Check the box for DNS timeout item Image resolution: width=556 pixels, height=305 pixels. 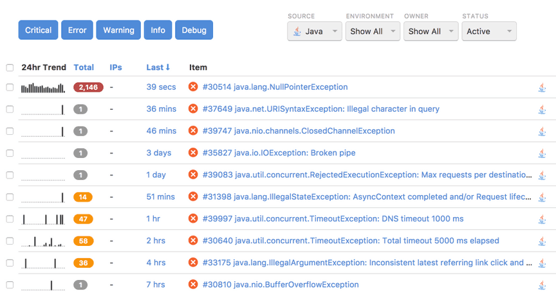(10, 219)
